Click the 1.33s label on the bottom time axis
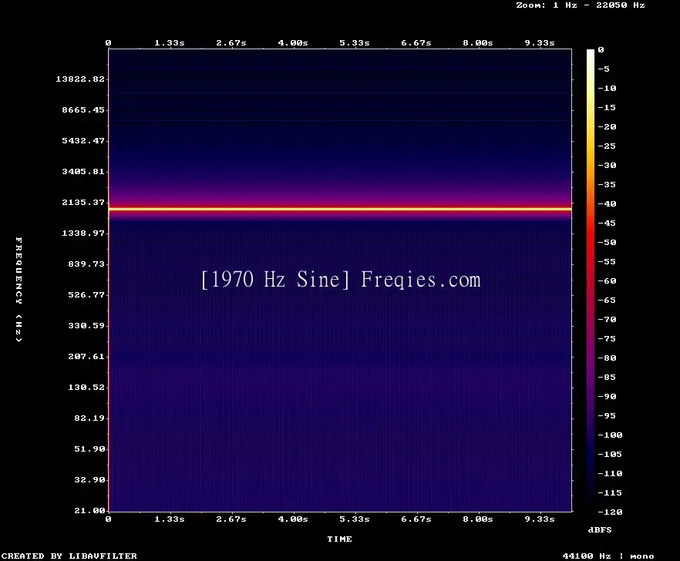 [170, 519]
